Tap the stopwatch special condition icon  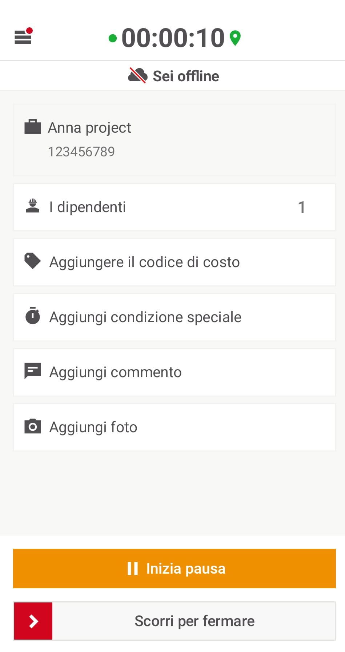33,316
